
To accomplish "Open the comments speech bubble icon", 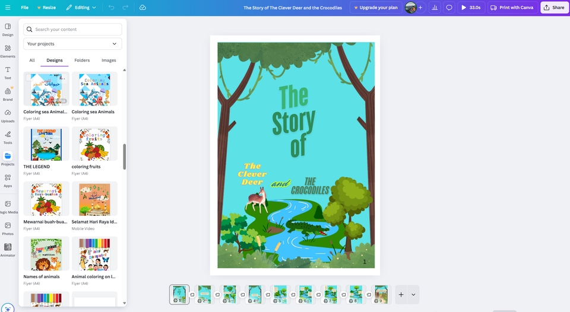I will pos(449,8).
